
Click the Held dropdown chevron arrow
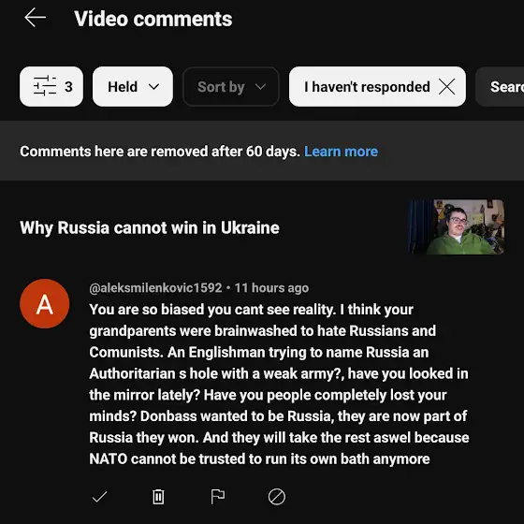tap(153, 87)
